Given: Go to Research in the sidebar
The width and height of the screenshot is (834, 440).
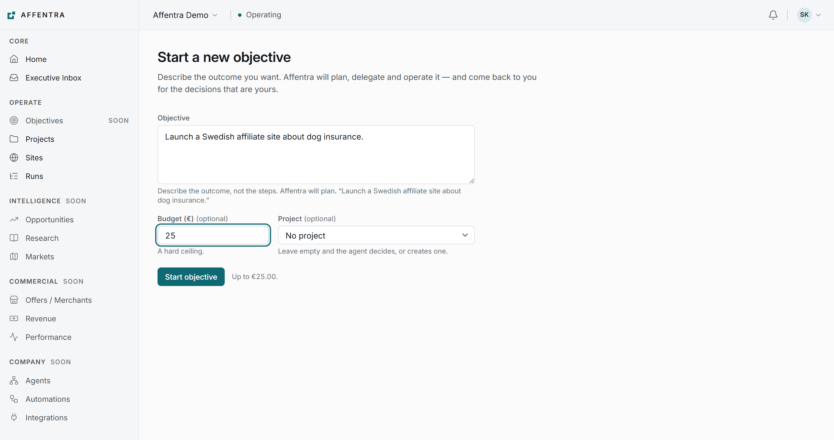Looking at the screenshot, I should 69,238.
